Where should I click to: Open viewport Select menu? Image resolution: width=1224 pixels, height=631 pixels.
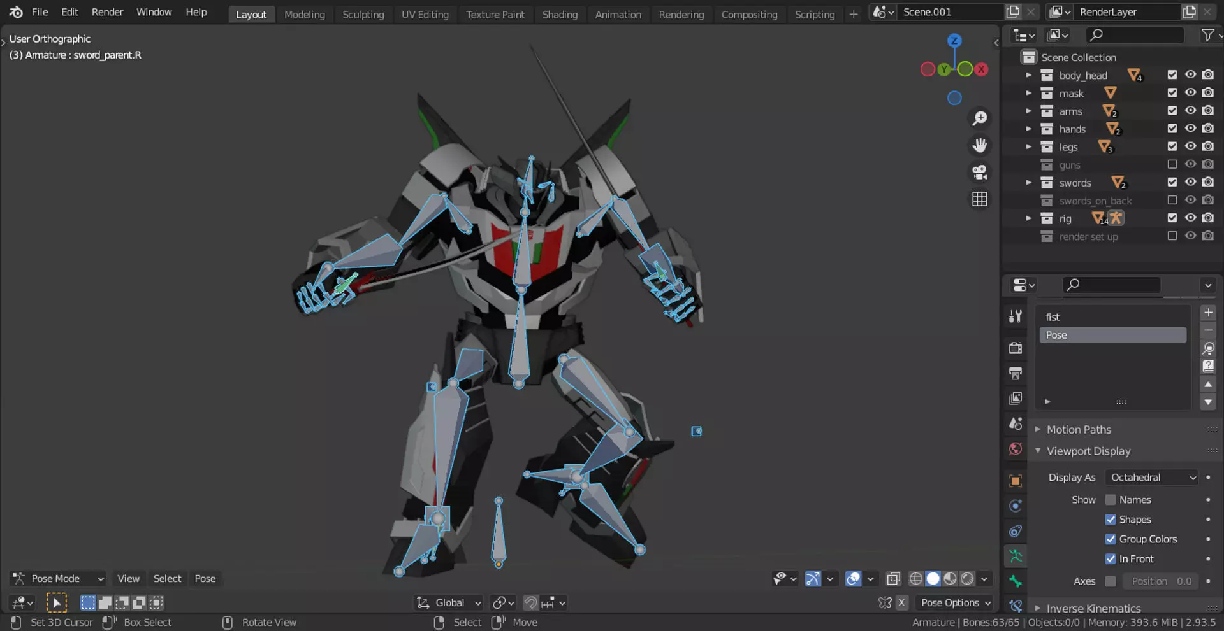point(167,579)
